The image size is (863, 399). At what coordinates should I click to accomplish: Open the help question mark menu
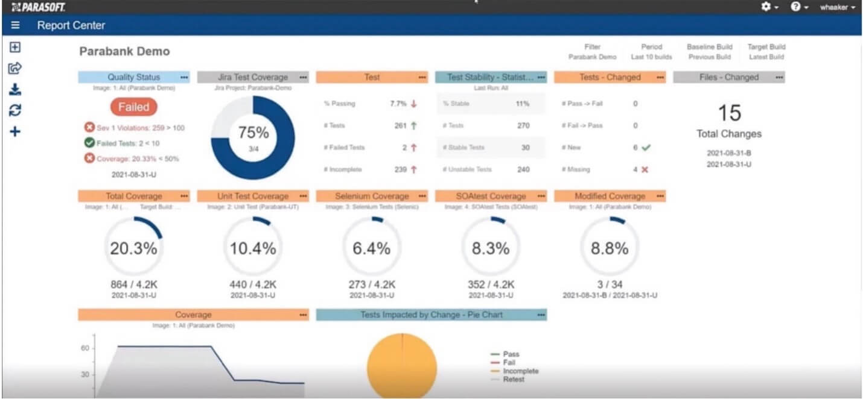point(795,7)
